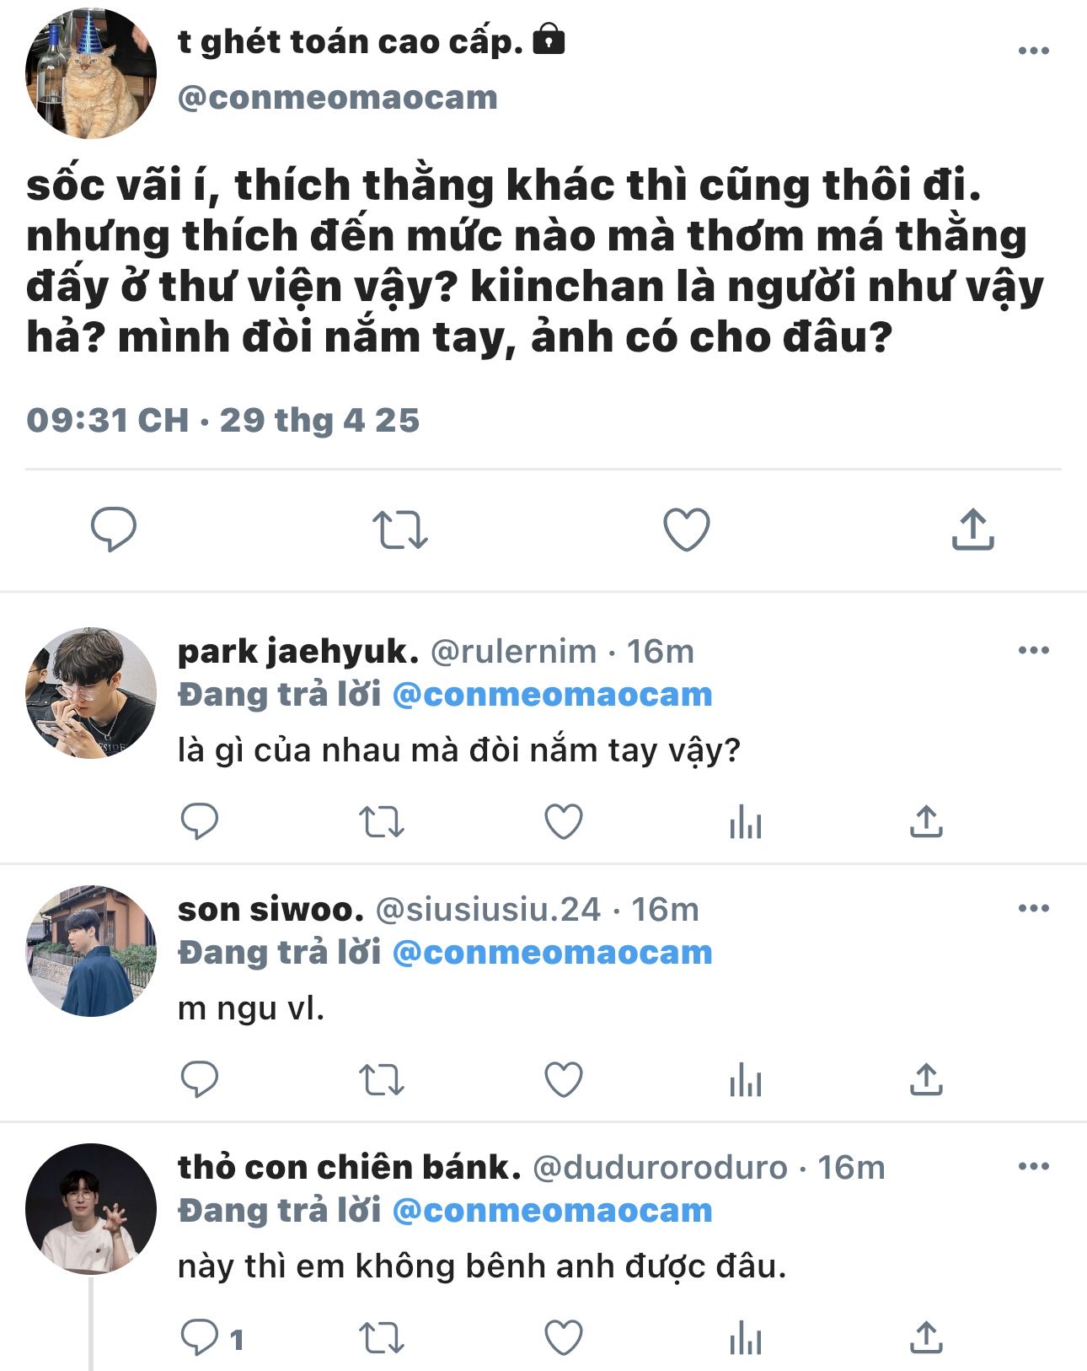Like son siwoo's 'm ngu vl.' reply
The width and height of the screenshot is (1087, 1371).
click(564, 1079)
